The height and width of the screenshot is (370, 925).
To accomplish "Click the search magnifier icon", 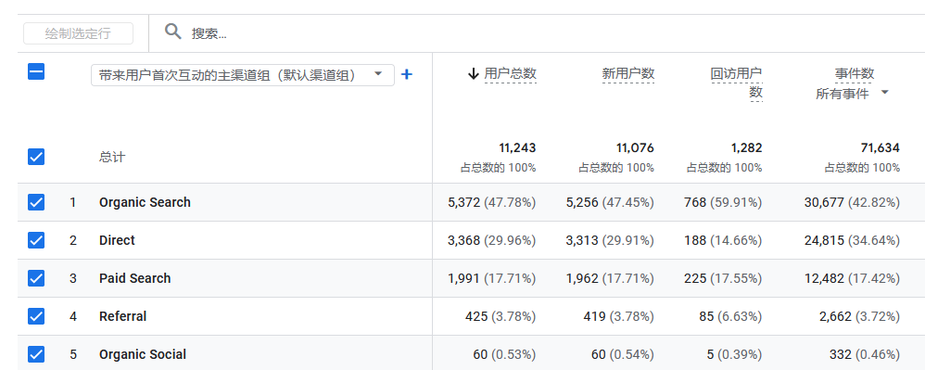I will (172, 32).
